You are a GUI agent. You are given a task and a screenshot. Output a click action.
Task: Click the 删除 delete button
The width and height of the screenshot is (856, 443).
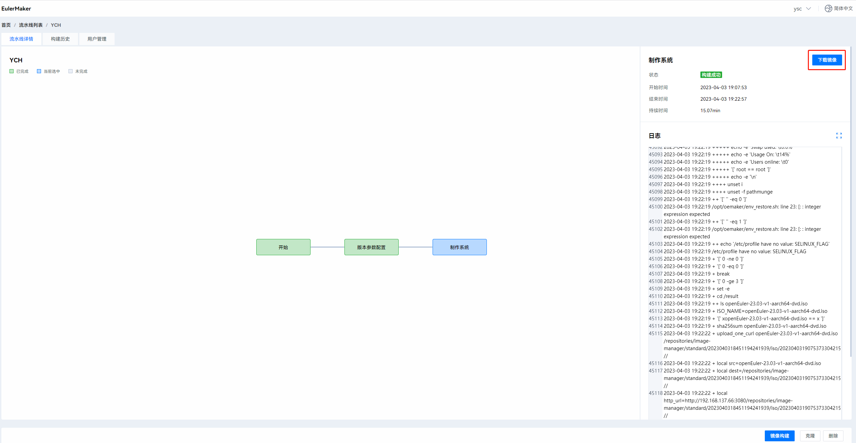click(833, 436)
